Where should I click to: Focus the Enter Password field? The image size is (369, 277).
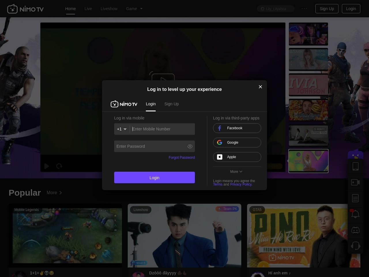pos(155,146)
